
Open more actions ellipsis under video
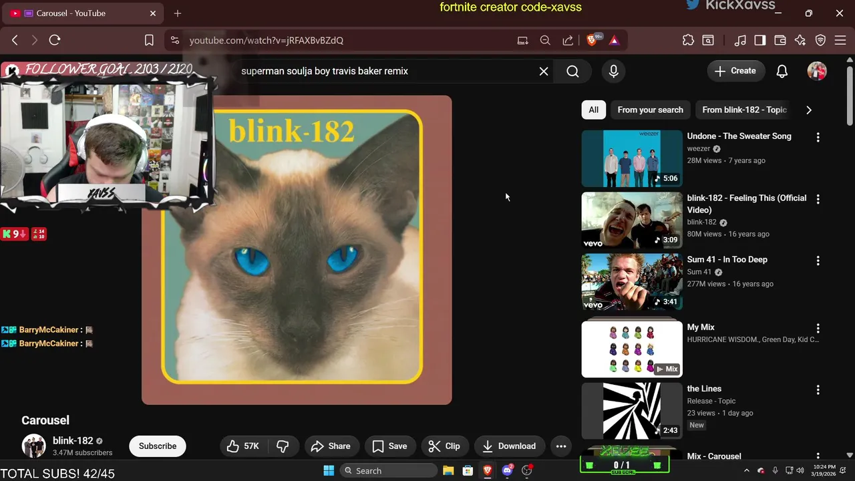click(561, 446)
